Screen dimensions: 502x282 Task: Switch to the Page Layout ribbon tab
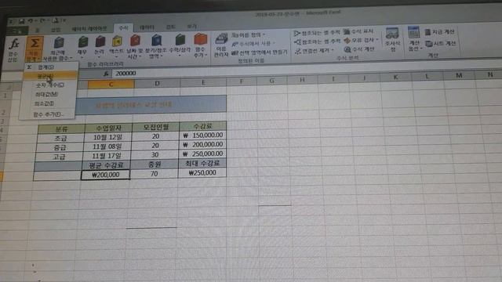point(89,29)
